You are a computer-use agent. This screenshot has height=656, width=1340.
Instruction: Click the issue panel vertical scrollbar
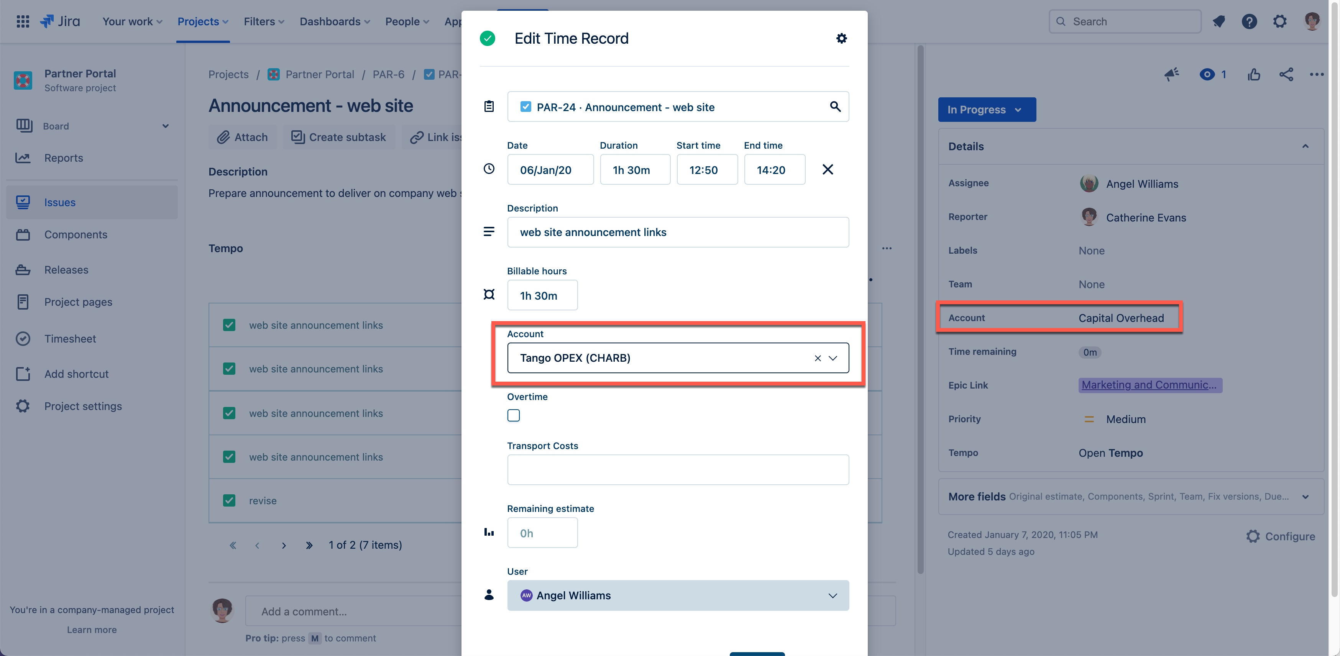coord(920,310)
